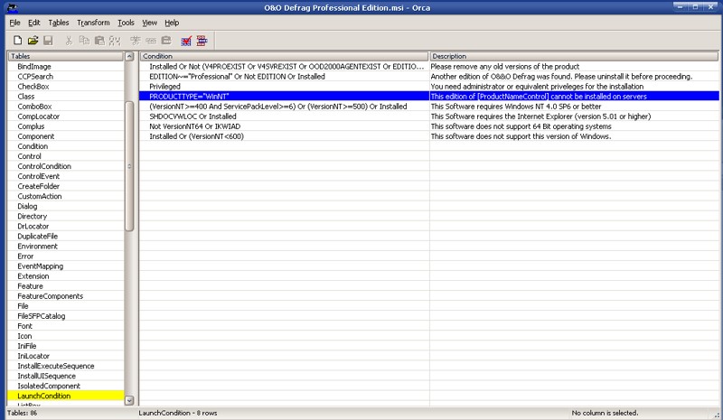Select the FeatureComponents table

(x=51, y=296)
